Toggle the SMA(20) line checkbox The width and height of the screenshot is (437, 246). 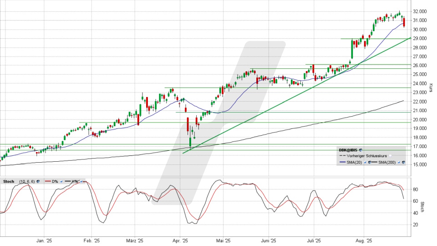365,162
